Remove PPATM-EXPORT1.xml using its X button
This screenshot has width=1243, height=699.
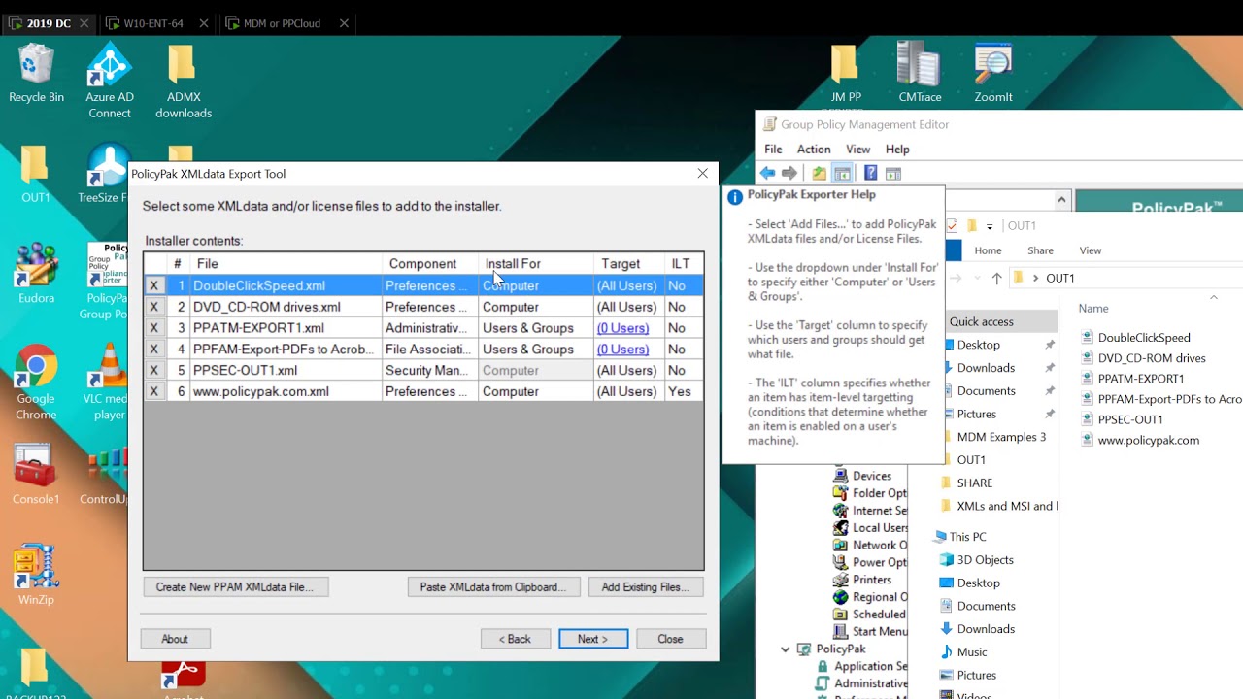tap(153, 328)
